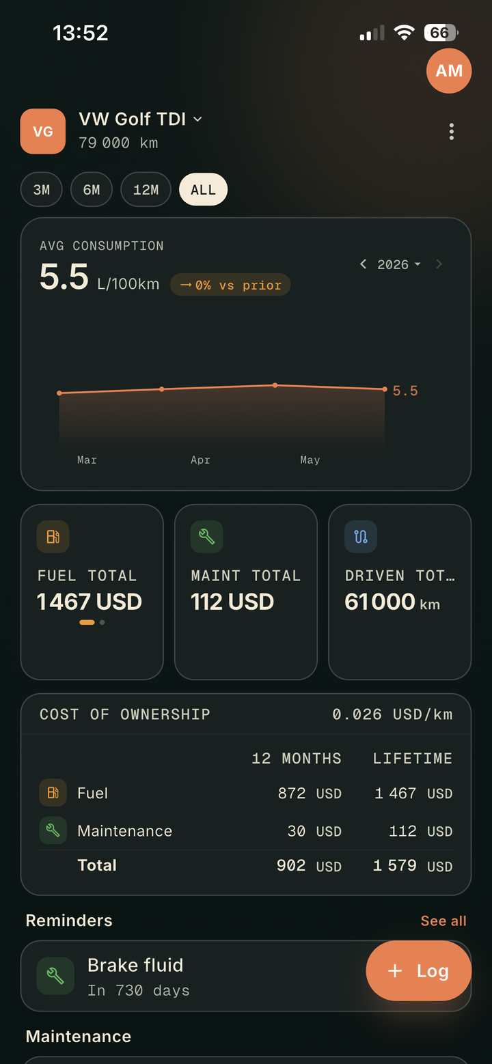Tap the wrench icon in Maint Total card
This screenshot has height=1064, width=492.
pyautogui.click(x=206, y=537)
